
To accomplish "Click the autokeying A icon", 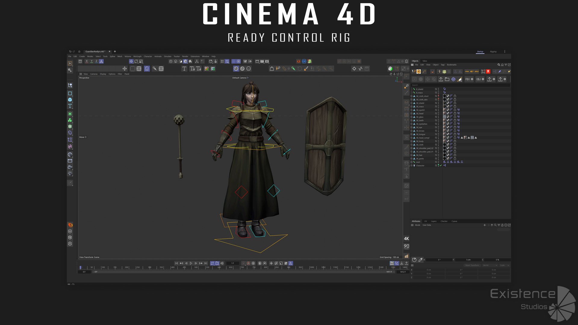I will coord(248,263).
